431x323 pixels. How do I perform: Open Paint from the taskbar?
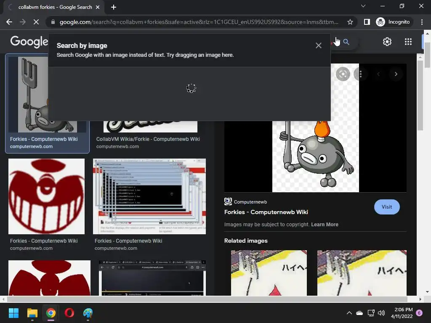point(88,313)
